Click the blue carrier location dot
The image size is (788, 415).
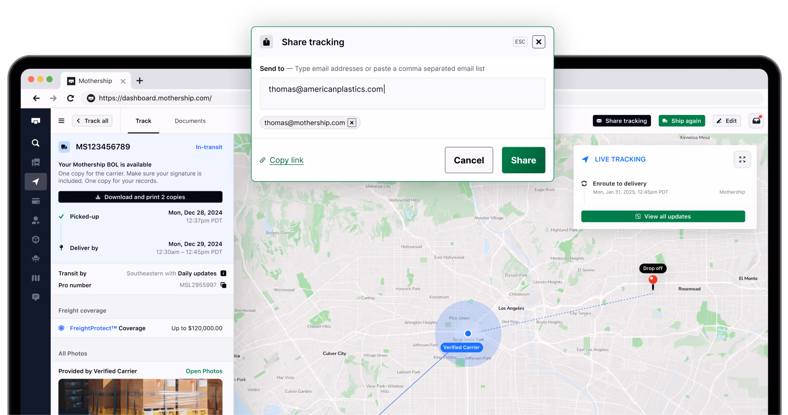468,334
